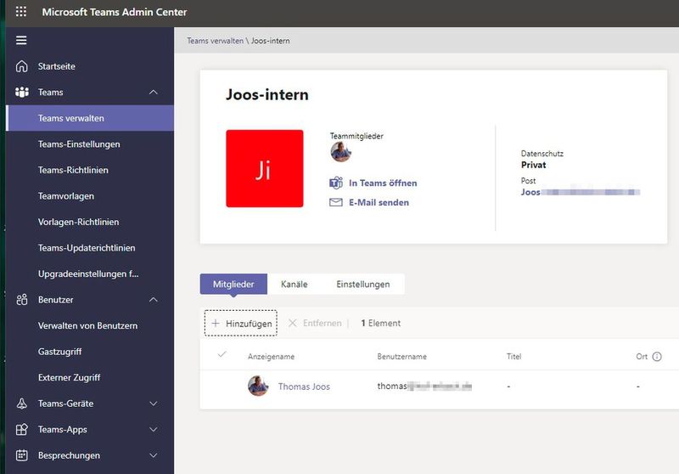Screen dimensions: 679x474
Task: Collapse the Teams section chevron
Action: coord(154,93)
